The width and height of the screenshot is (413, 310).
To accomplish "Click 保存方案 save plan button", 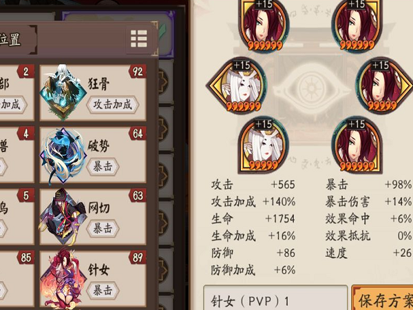I will 383,298.
